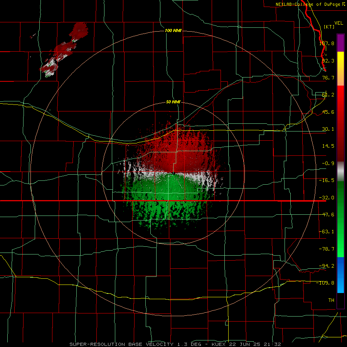This screenshot has height=347, width=347.
Task: Click the 107.8 value on velocity scale
Action: 327,43
